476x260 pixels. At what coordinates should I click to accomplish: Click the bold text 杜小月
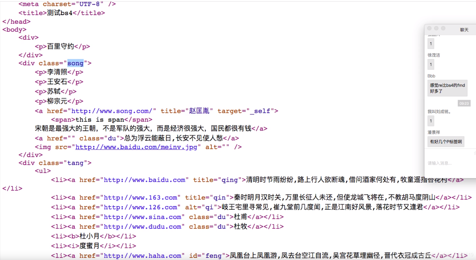pos(89,236)
